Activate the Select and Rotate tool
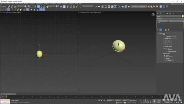Screen dimensions: 184x104 click(x=41, y=7)
